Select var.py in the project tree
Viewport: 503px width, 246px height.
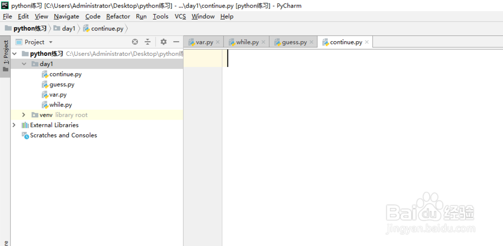coord(97,95)
